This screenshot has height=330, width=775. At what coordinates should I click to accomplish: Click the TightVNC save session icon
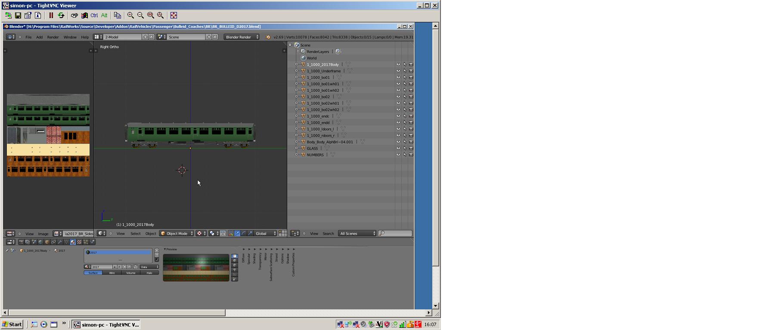[18, 15]
